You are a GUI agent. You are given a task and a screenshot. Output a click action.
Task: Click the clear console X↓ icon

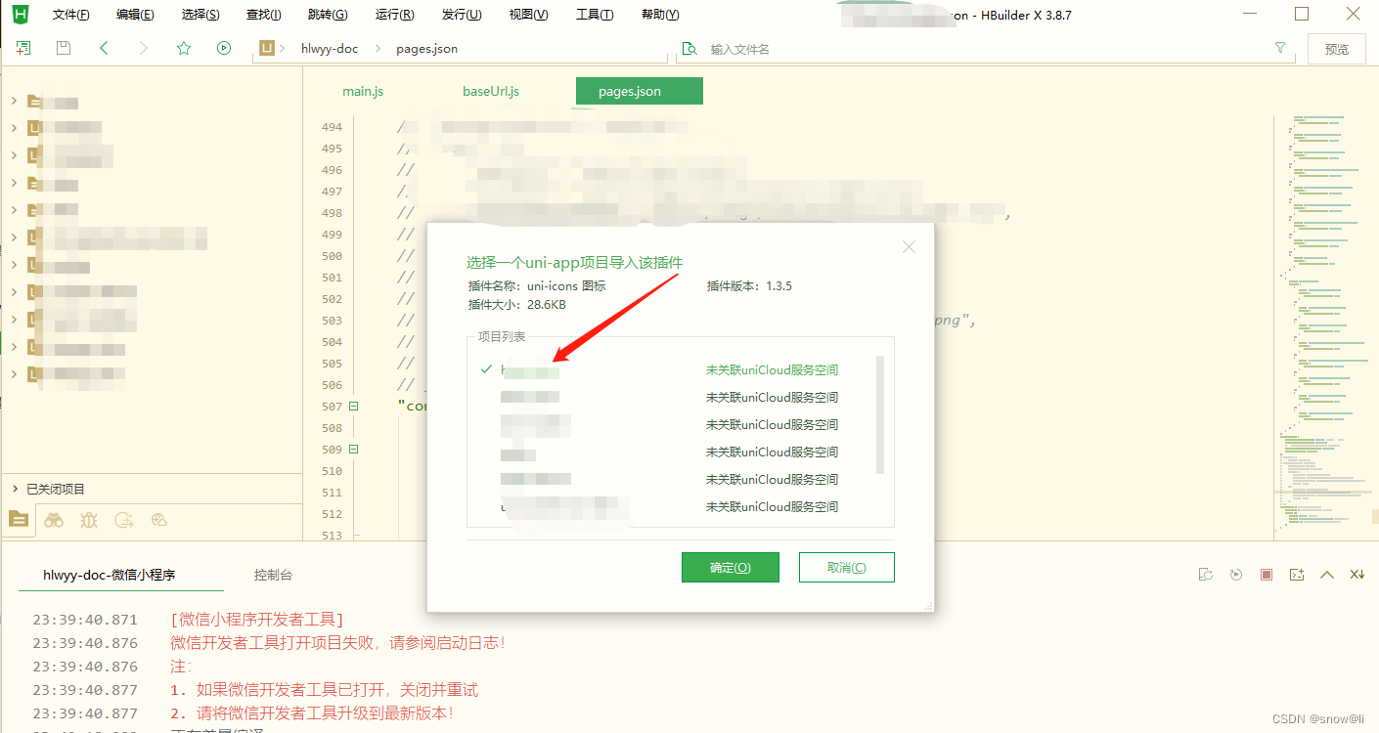(x=1355, y=575)
